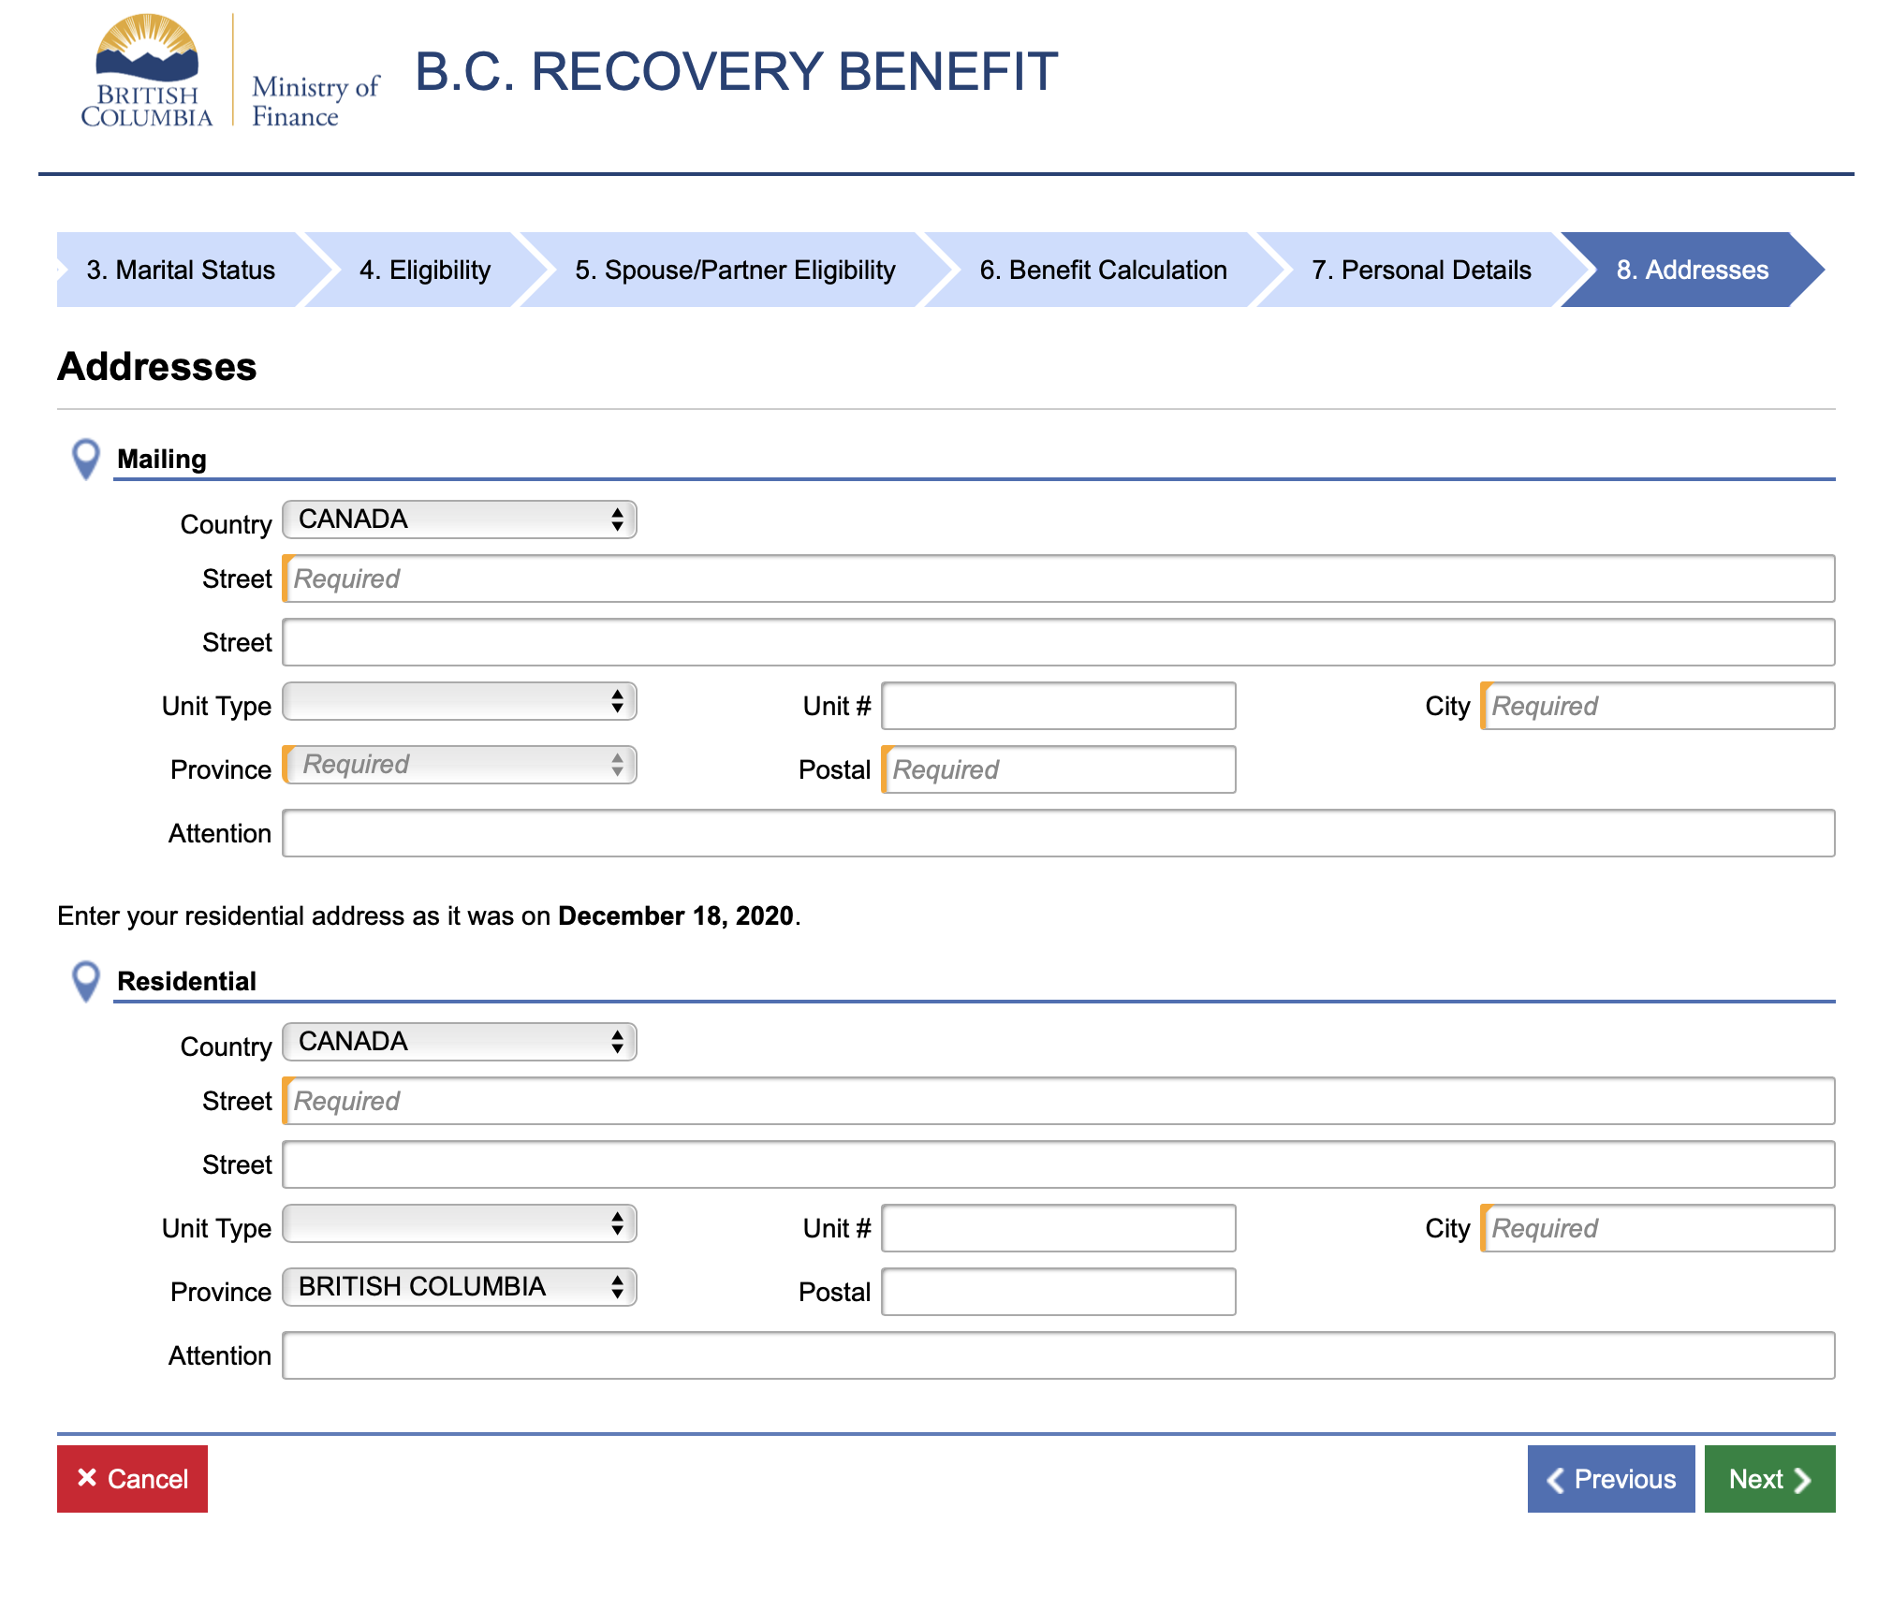Click the Residential Unit # field
This screenshot has height=1610, width=1892.
(x=1059, y=1228)
